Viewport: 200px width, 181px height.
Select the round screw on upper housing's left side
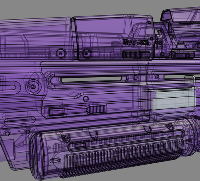[x=87, y=54]
